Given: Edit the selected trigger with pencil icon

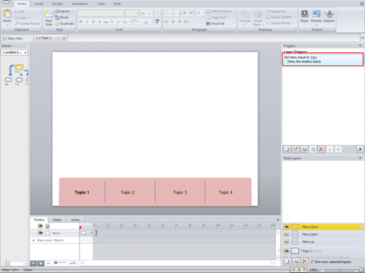Looking at the screenshot, I should click(x=296, y=149).
